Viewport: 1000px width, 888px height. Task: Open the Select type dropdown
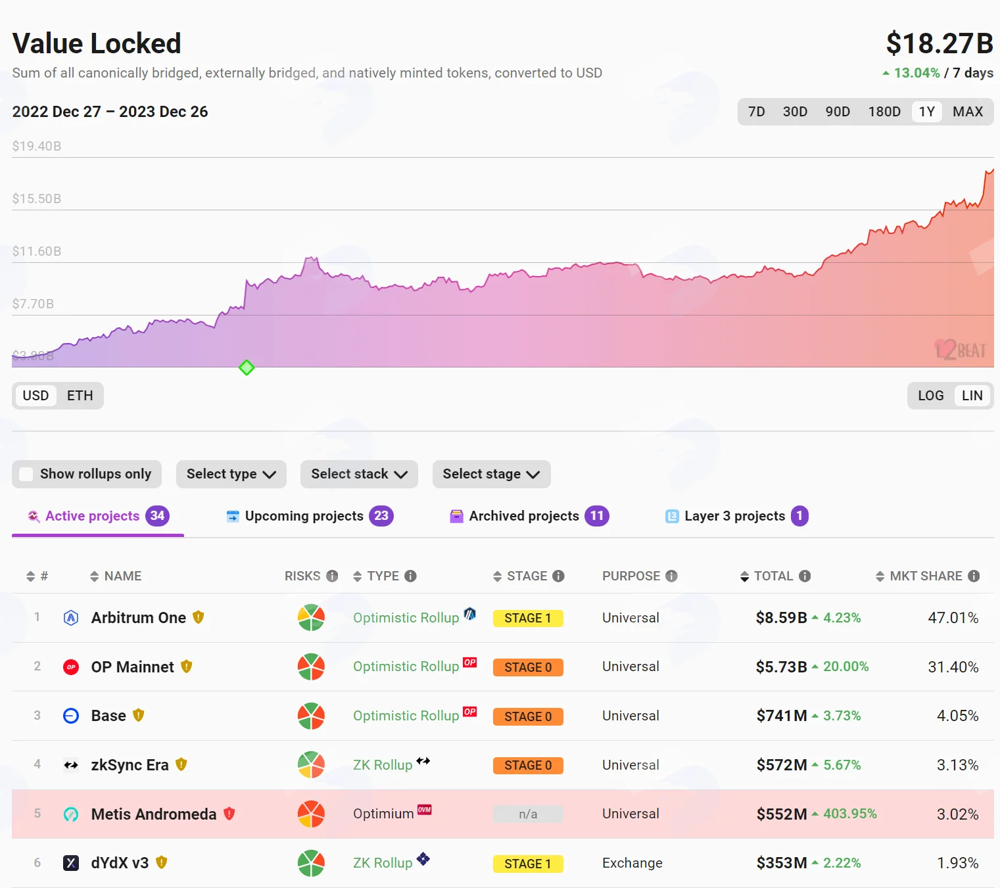(x=231, y=474)
